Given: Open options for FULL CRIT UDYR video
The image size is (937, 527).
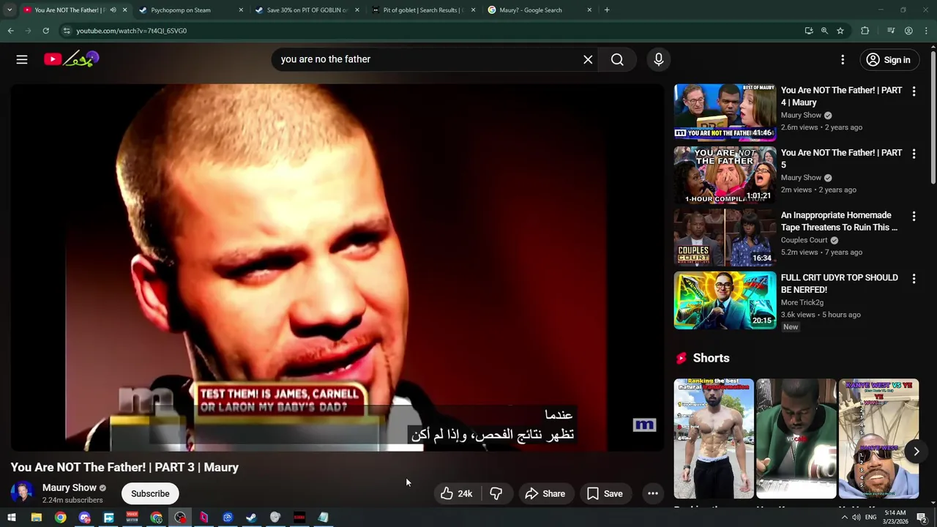Looking at the screenshot, I should (x=914, y=279).
